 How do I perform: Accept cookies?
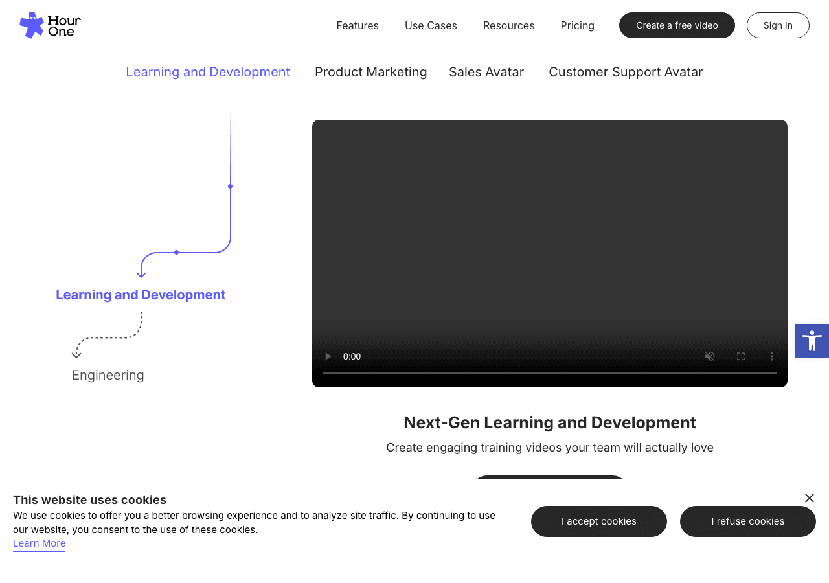point(599,521)
